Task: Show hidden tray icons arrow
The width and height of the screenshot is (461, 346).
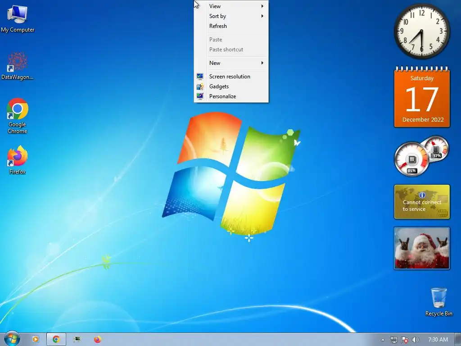Action: (x=383, y=340)
